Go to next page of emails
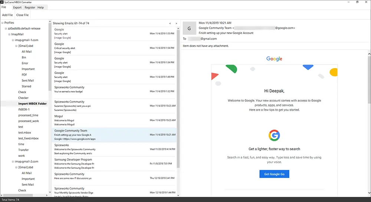This screenshot has width=371, height=202. coord(176,23)
